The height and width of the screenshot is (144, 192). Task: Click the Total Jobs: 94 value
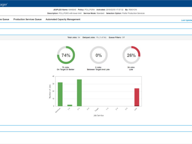tap(74, 37)
